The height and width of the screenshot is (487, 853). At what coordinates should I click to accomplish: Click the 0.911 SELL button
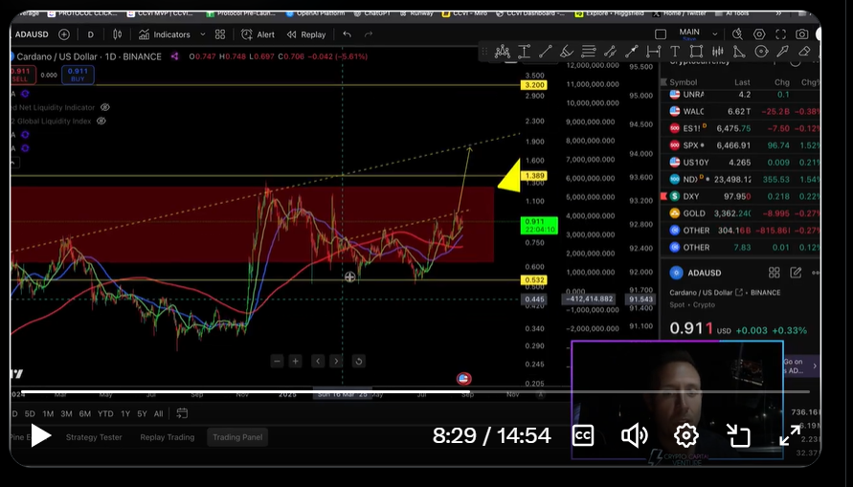coord(22,75)
